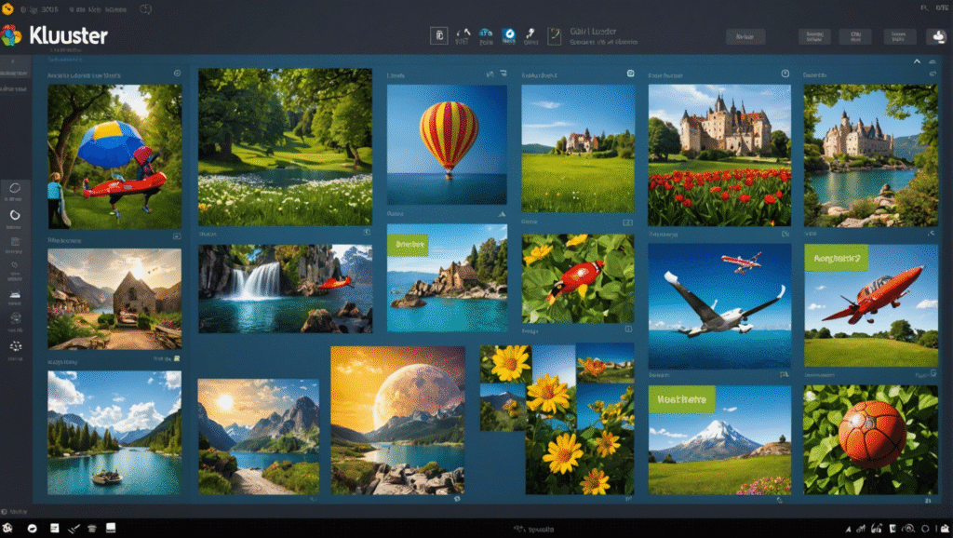This screenshot has height=538, width=953.
Task: Click the Kluuster colorful logo icon
Action: (x=11, y=36)
